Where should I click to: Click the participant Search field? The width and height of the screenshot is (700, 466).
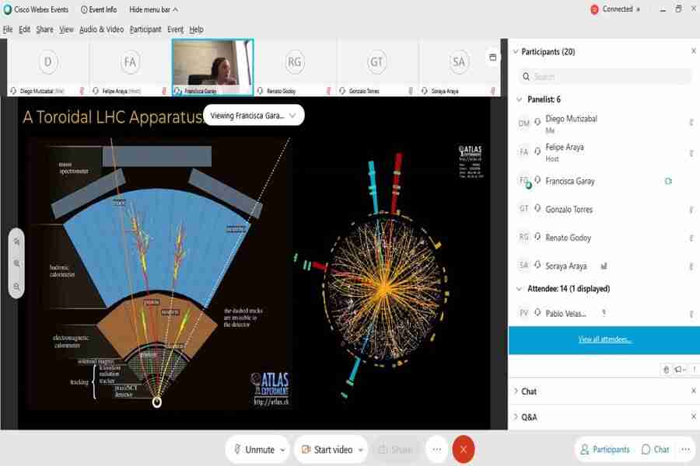click(x=604, y=77)
